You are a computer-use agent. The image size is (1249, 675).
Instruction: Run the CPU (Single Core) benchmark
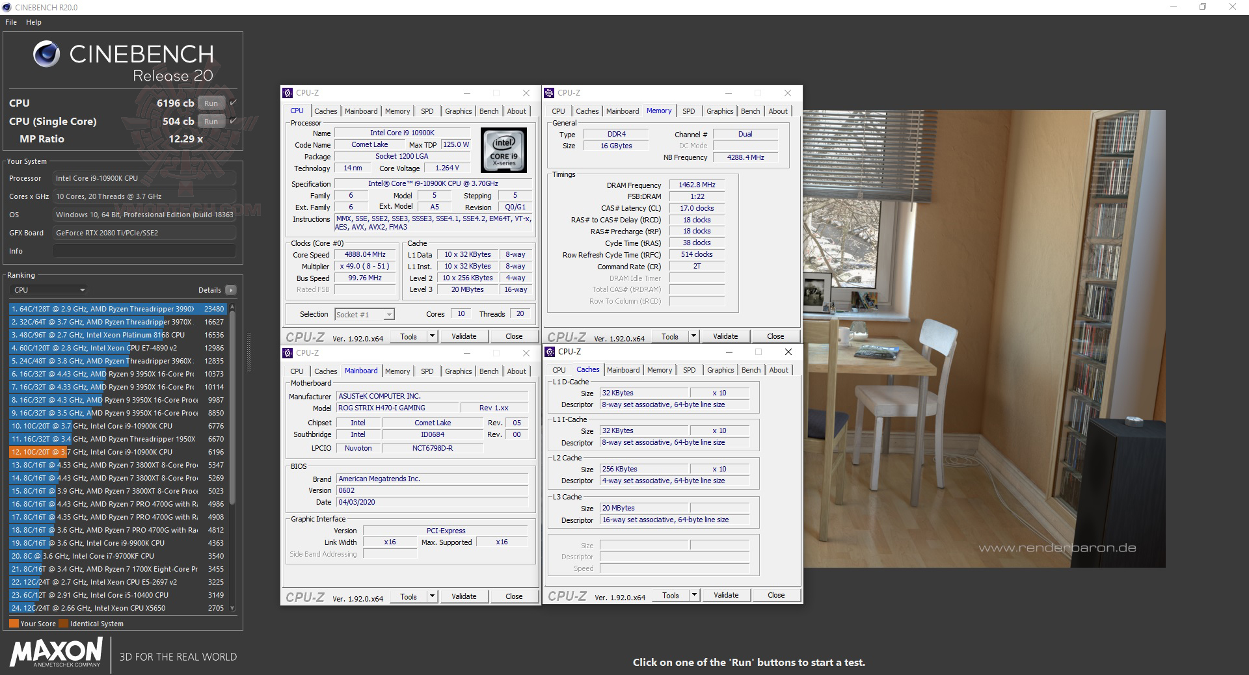coord(211,121)
